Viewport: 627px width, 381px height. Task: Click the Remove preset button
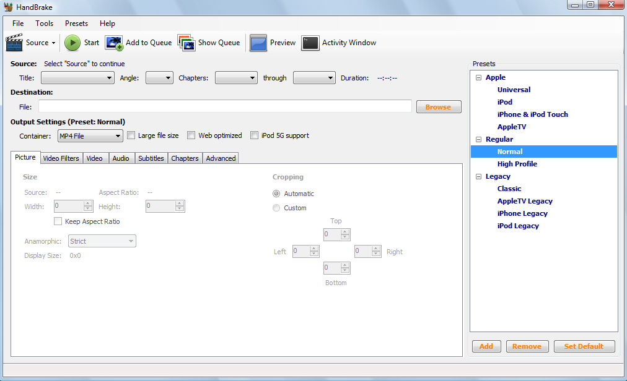pyautogui.click(x=527, y=346)
